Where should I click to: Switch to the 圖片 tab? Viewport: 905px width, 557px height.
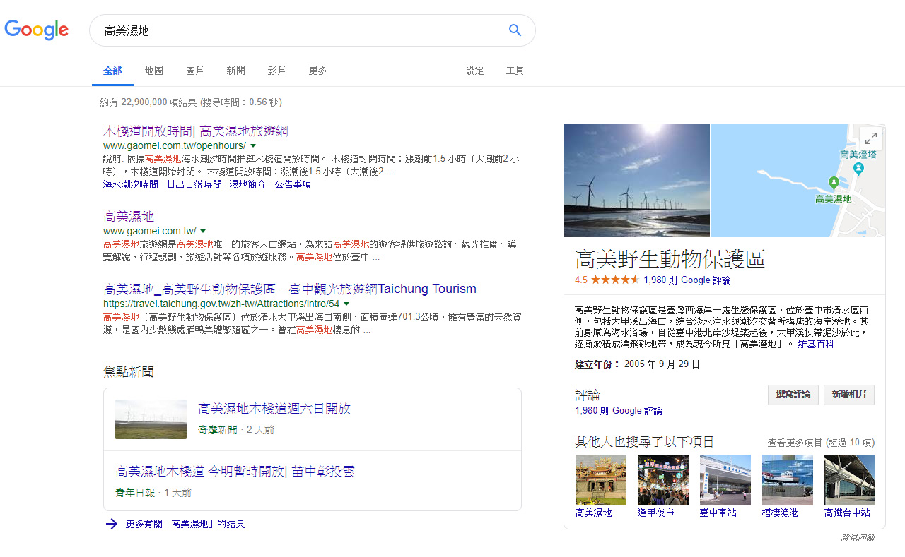tap(195, 71)
